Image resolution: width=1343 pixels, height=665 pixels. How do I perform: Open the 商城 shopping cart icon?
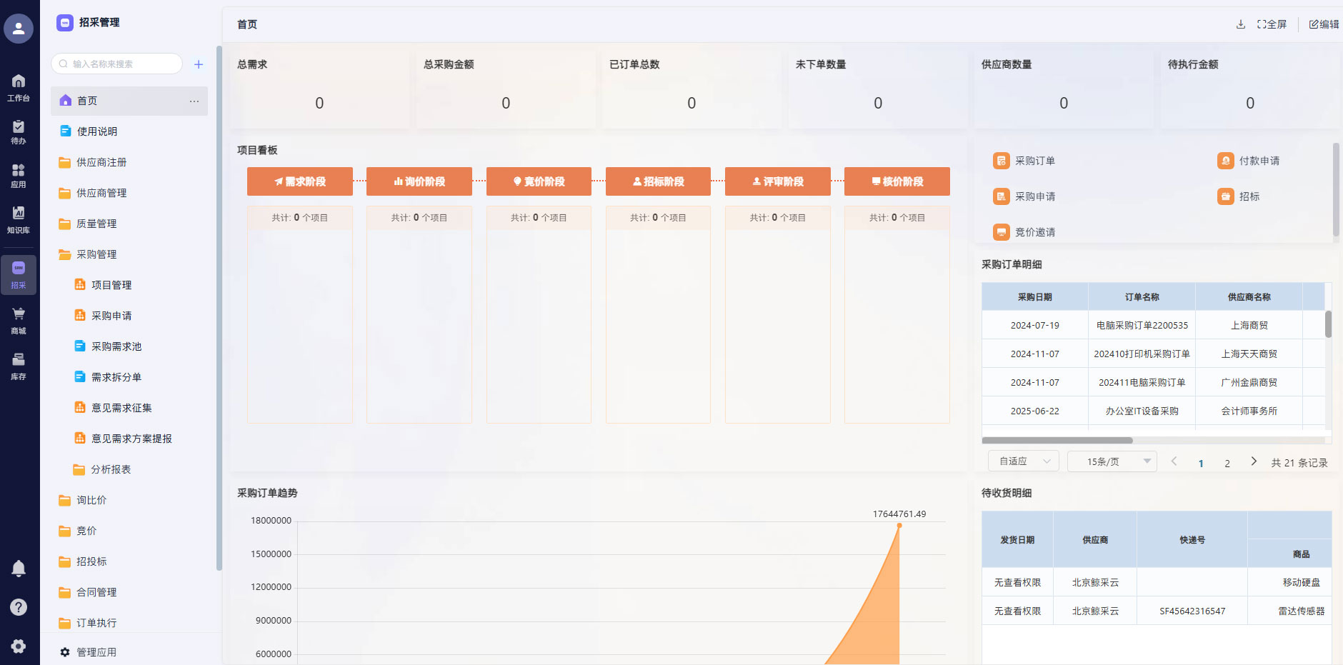pos(19,319)
